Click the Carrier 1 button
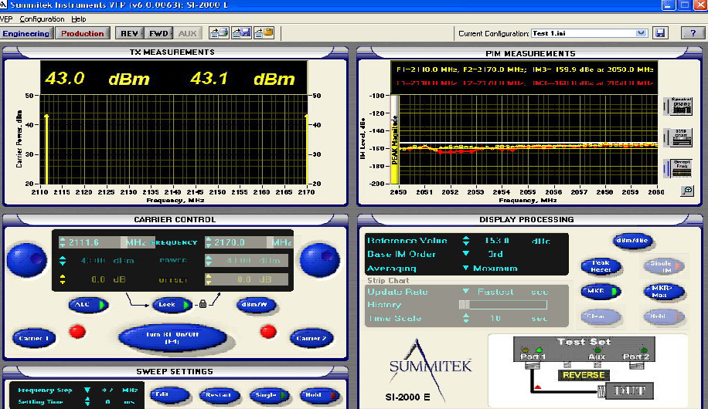The height and width of the screenshot is (409, 708). 34,338
